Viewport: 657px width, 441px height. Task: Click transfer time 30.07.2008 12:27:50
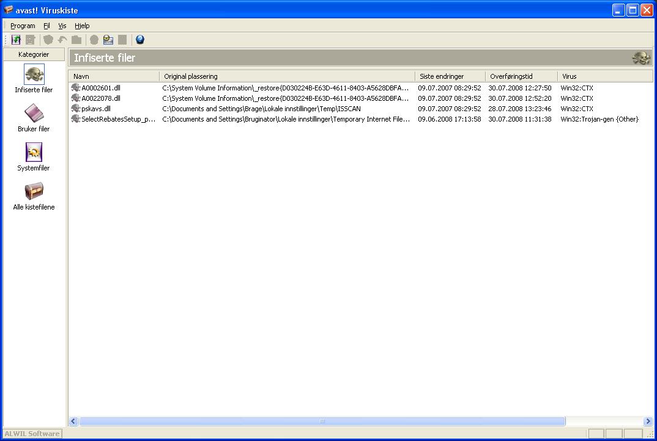click(x=520, y=88)
